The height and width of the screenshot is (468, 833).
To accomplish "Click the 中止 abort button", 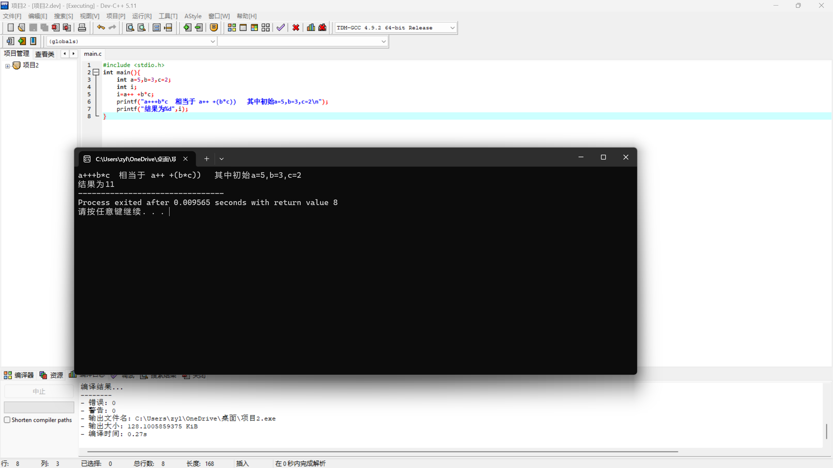I will point(39,391).
